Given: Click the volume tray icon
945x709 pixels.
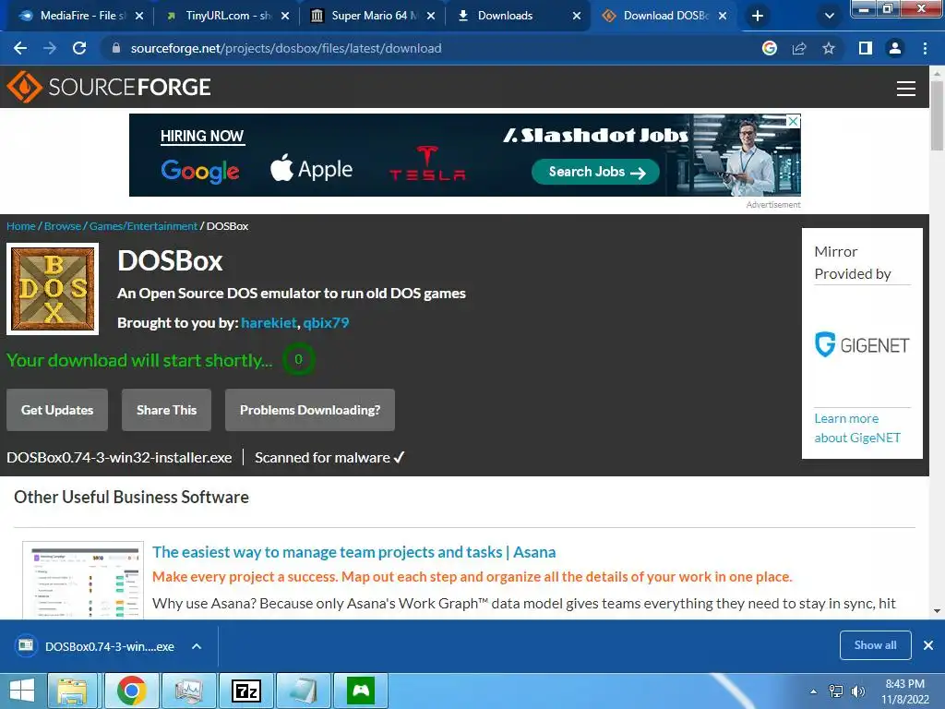Looking at the screenshot, I should click(857, 691).
